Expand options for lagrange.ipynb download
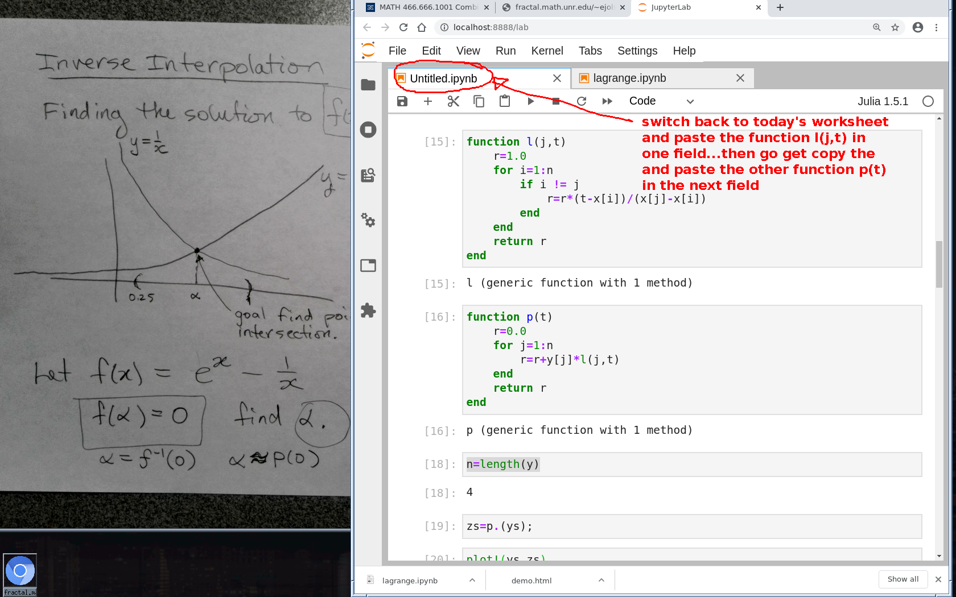 (472, 580)
